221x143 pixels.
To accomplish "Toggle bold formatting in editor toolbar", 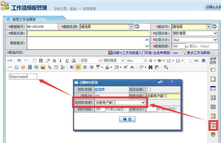I will pos(54,61).
